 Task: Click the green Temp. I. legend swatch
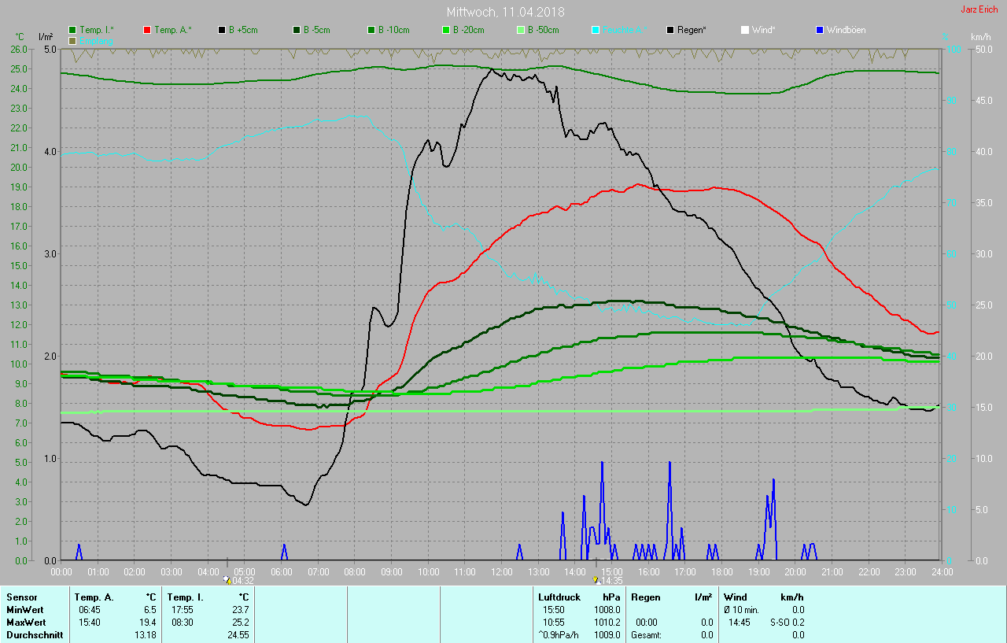73,30
